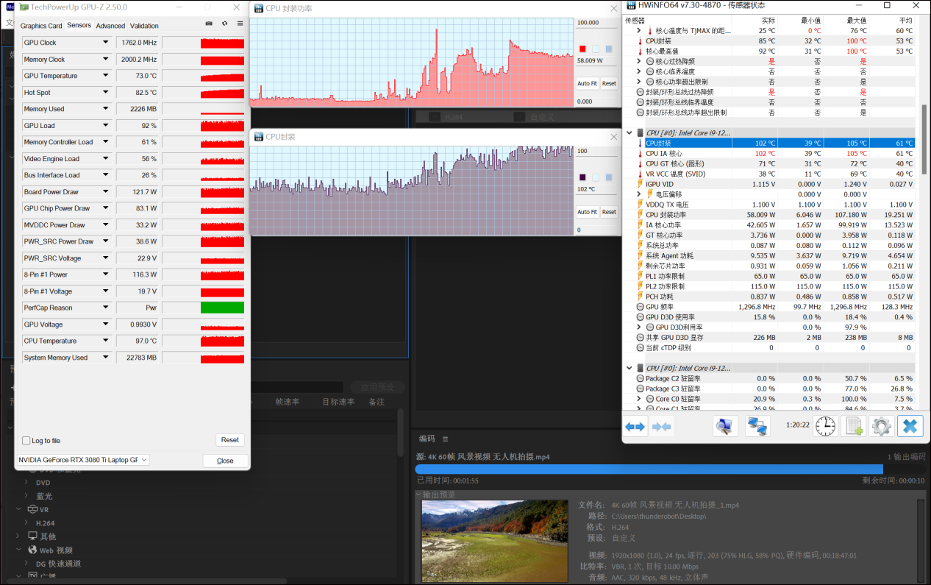Click HWiNFO collapse columns arrows icon
This screenshot has height=585, width=931.
661,426
